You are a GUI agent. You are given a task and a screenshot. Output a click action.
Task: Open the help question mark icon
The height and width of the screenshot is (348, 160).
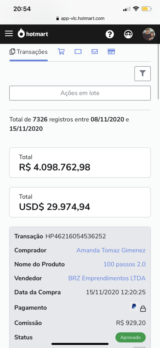click(110, 34)
